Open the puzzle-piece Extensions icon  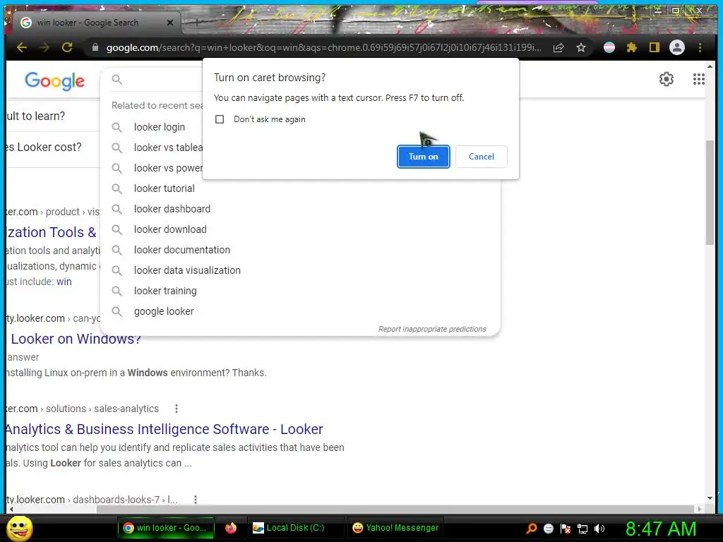(632, 47)
